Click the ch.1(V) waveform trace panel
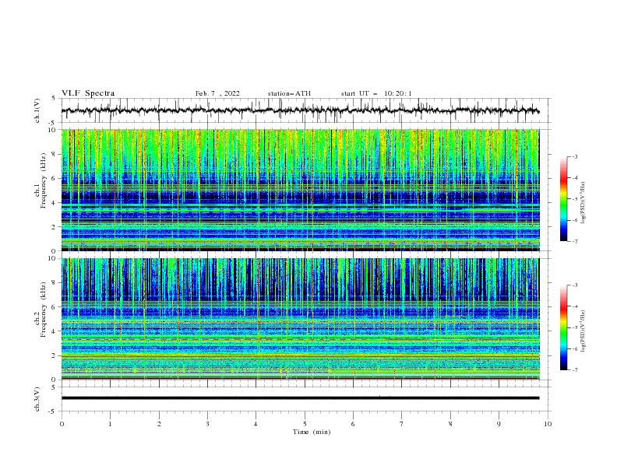Screen dimensions: 617x476 point(306,110)
